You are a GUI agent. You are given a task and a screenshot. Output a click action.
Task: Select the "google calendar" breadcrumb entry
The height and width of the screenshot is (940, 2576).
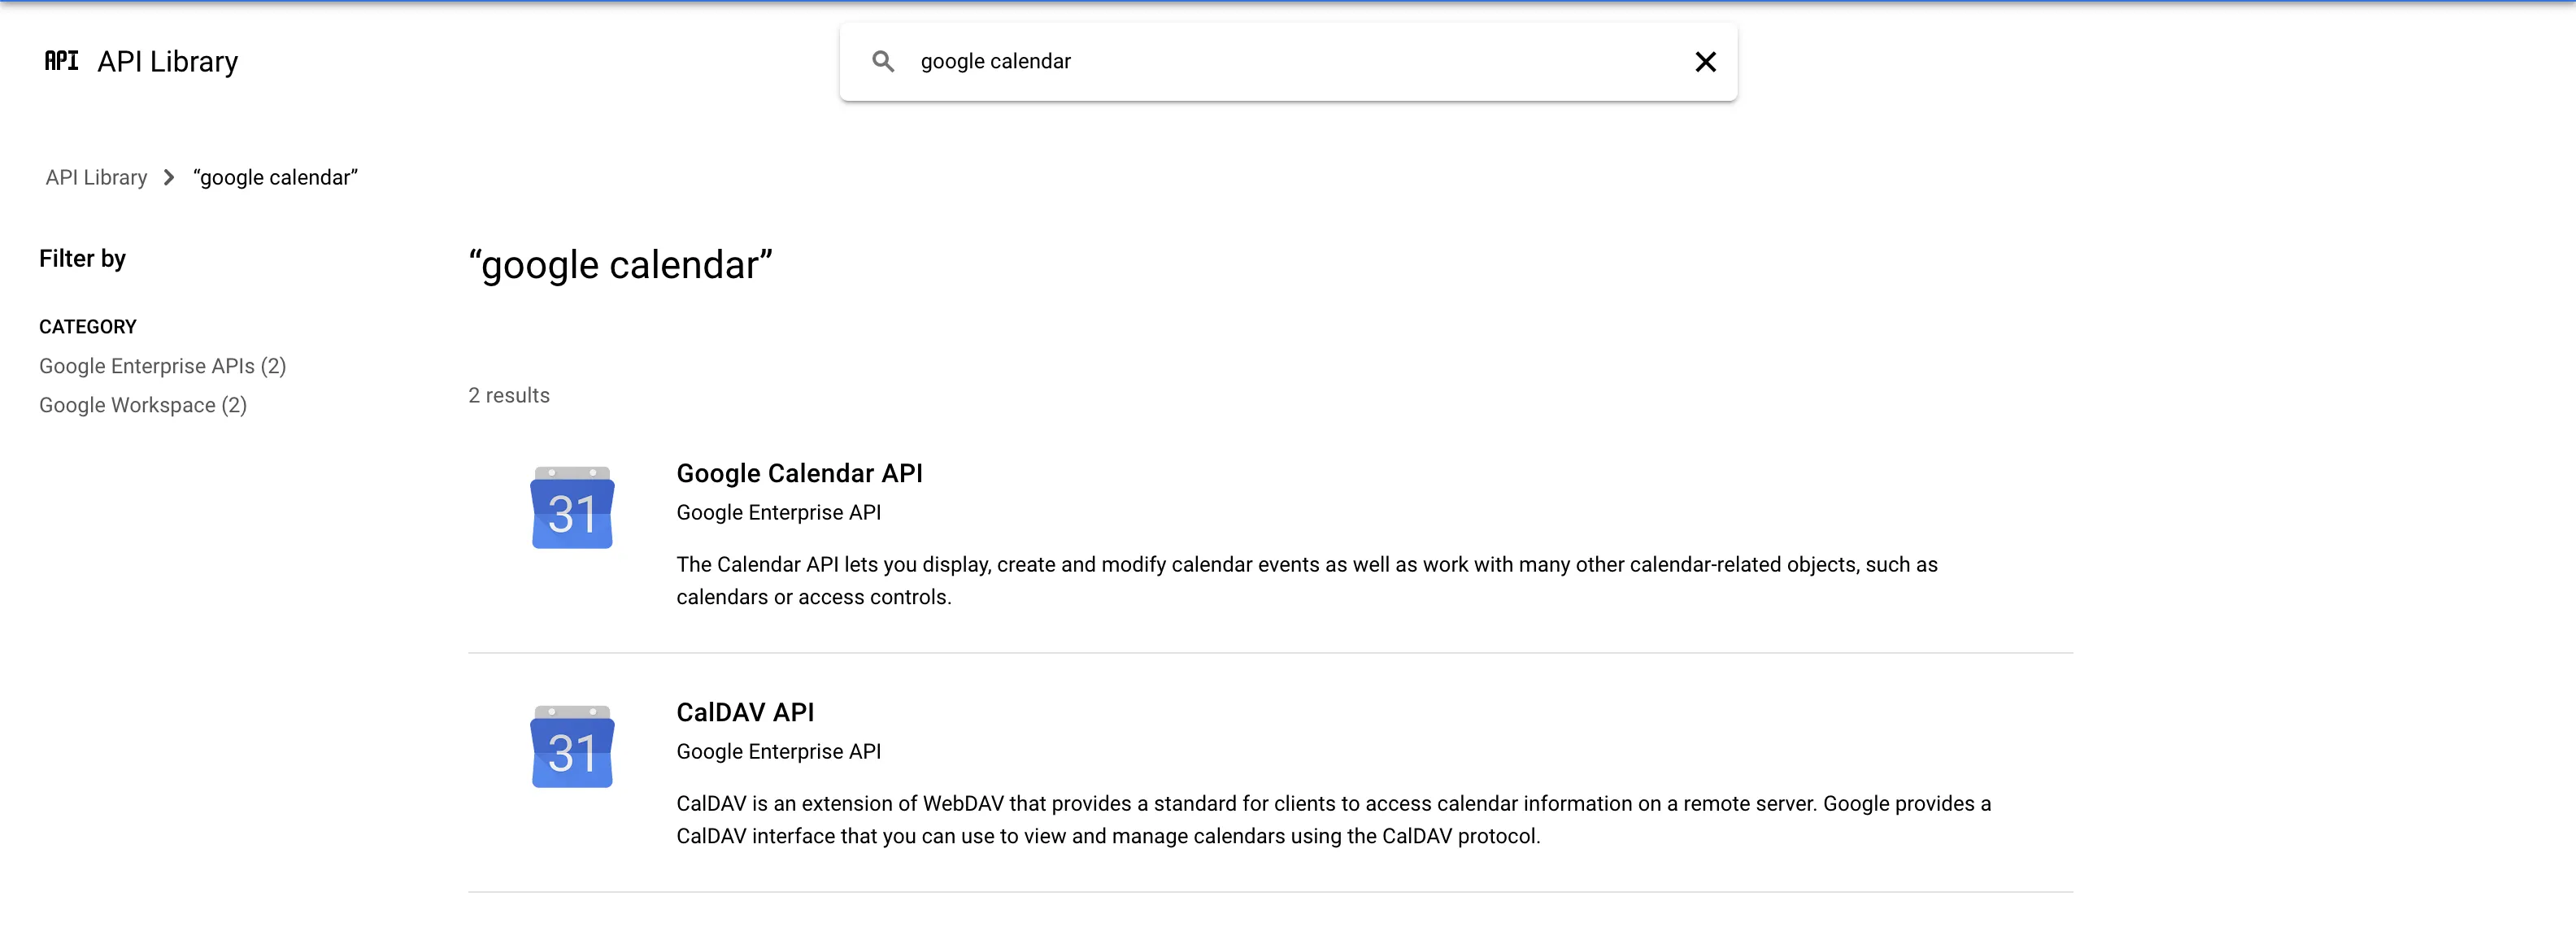pyautogui.click(x=276, y=177)
